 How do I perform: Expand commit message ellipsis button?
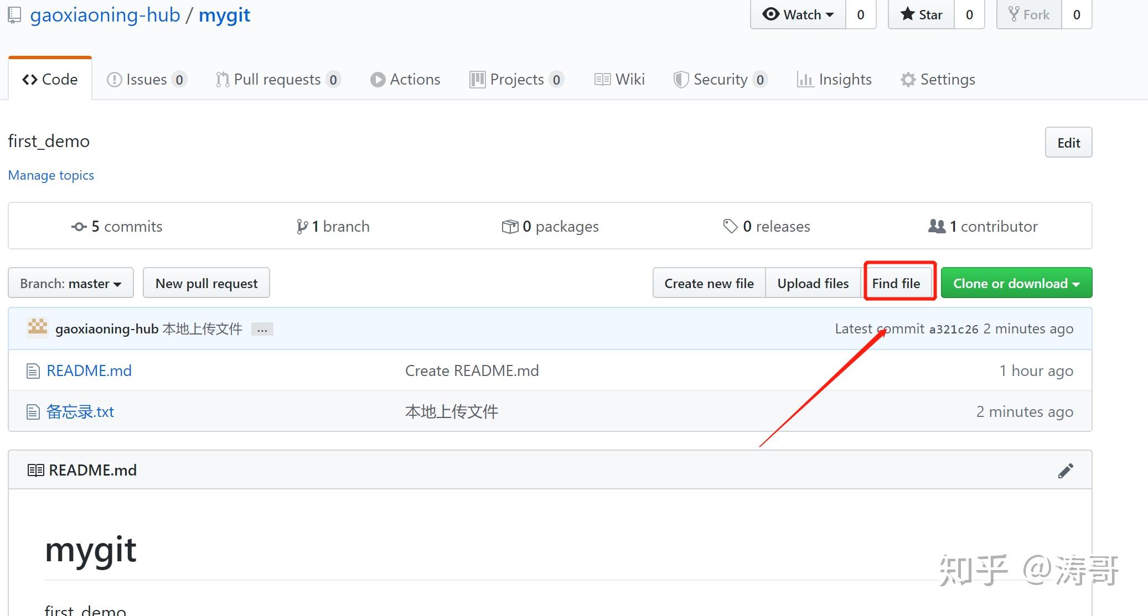pyautogui.click(x=262, y=330)
